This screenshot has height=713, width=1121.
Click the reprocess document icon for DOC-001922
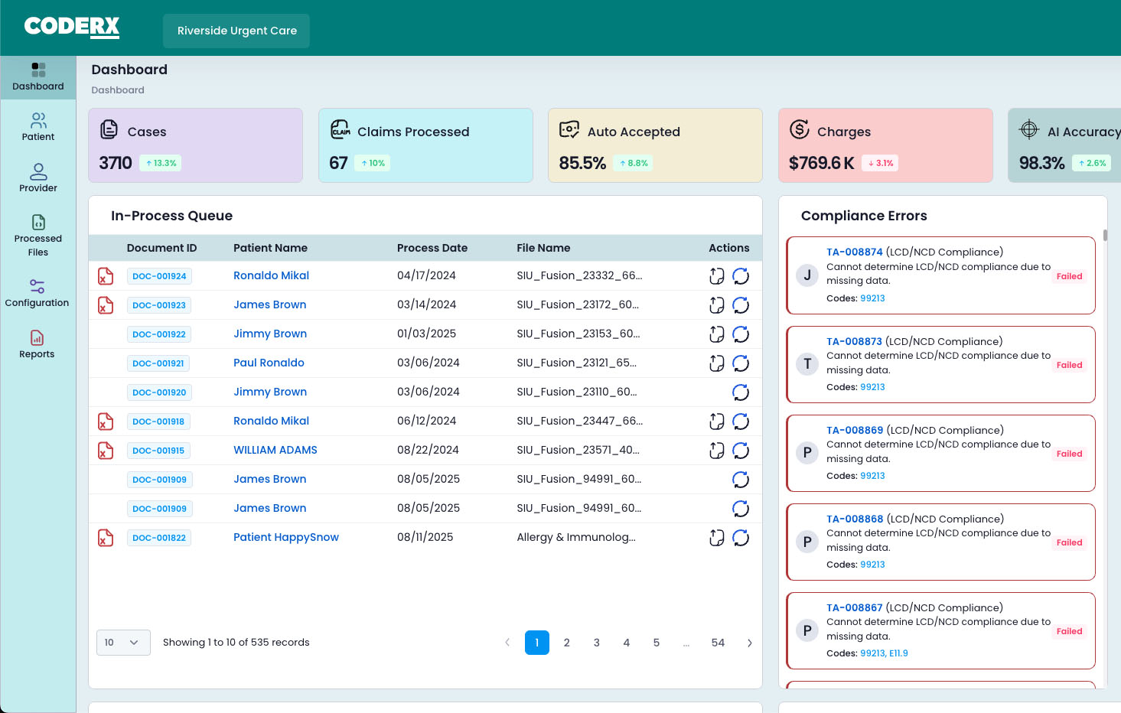[716, 334]
